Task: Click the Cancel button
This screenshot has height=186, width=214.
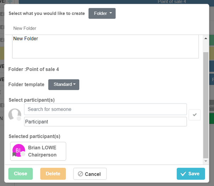Action: [90, 174]
